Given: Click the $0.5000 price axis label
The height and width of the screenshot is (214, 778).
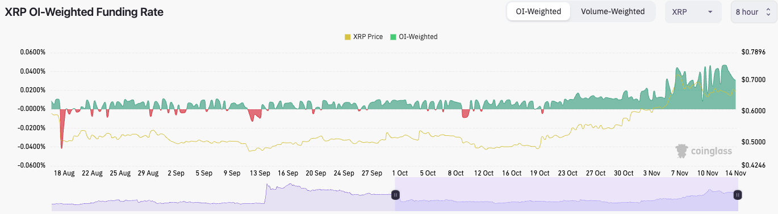Looking at the screenshot, I should tap(754, 142).
